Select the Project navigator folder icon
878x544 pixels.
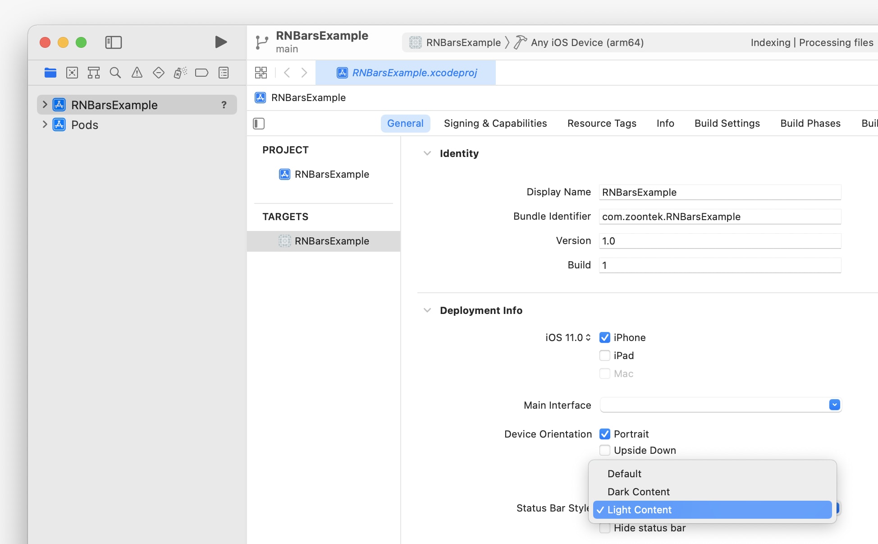pyautogui.click(x=50, y=72)
